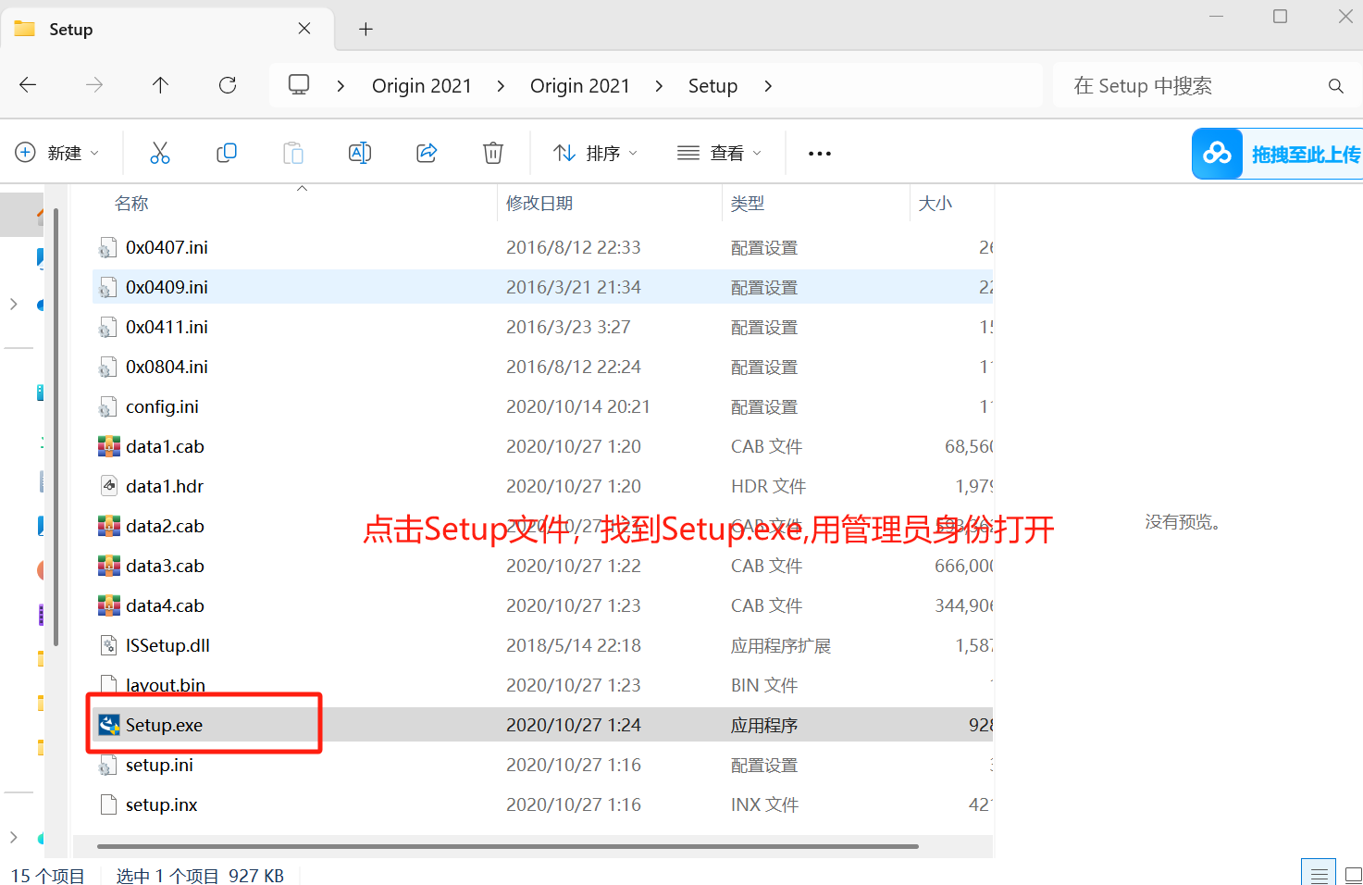Click the Copy icon on the toolbar
Viewport: 1363px width, 885px height.
pos(226,153)
